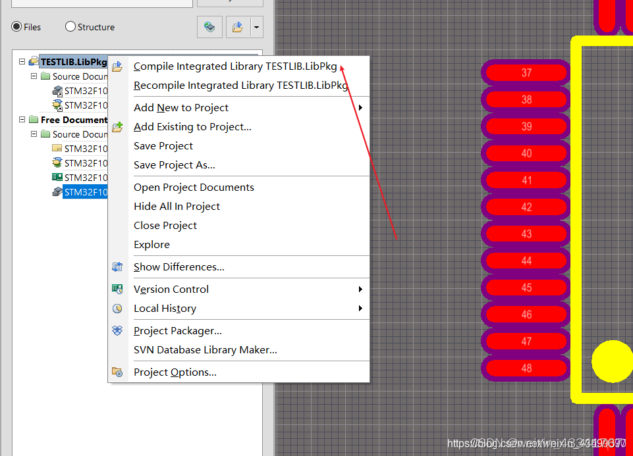Image resolution: width=633 pixels, height=456 pixels.
Task: Click Close Project
Action: [x=239, y=226]
